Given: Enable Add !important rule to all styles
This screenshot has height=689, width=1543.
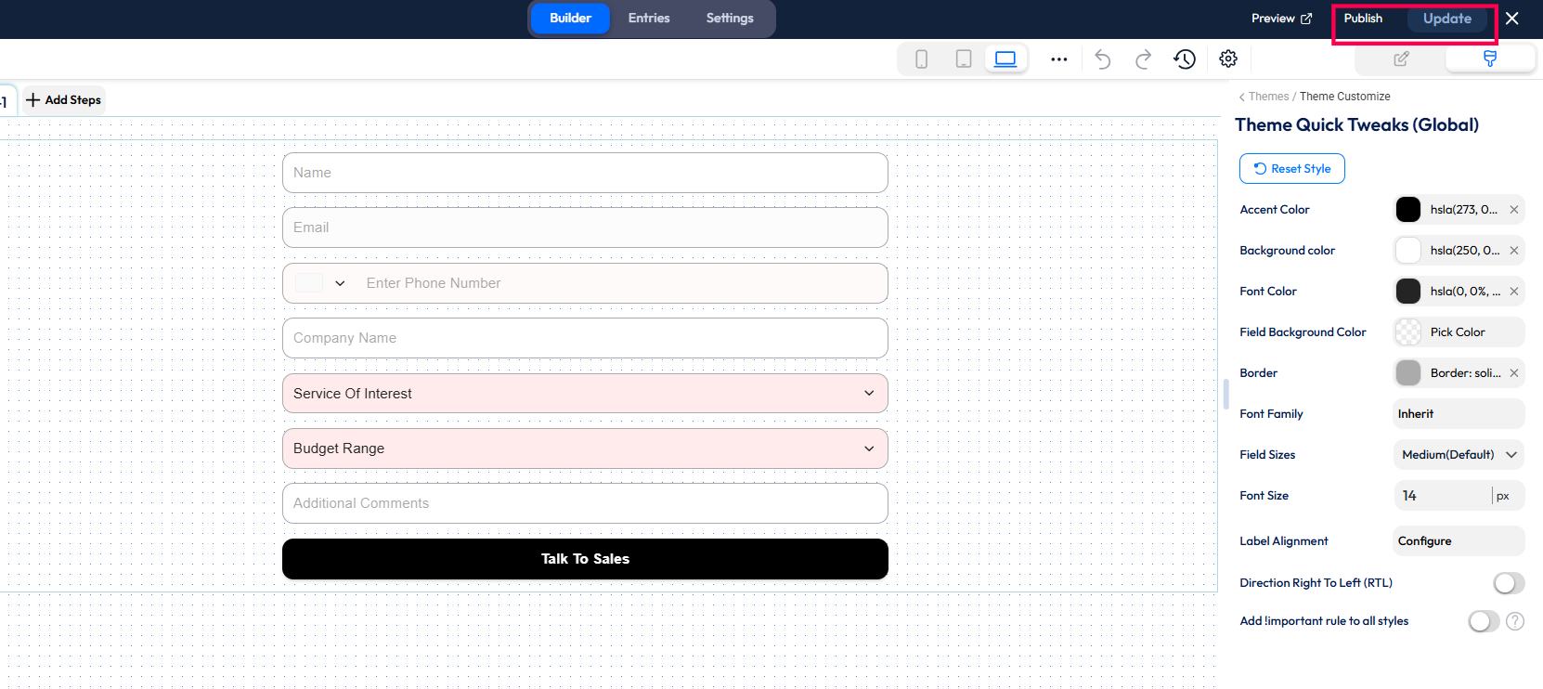Looking at the screenshot, I should pos(1483,621).
